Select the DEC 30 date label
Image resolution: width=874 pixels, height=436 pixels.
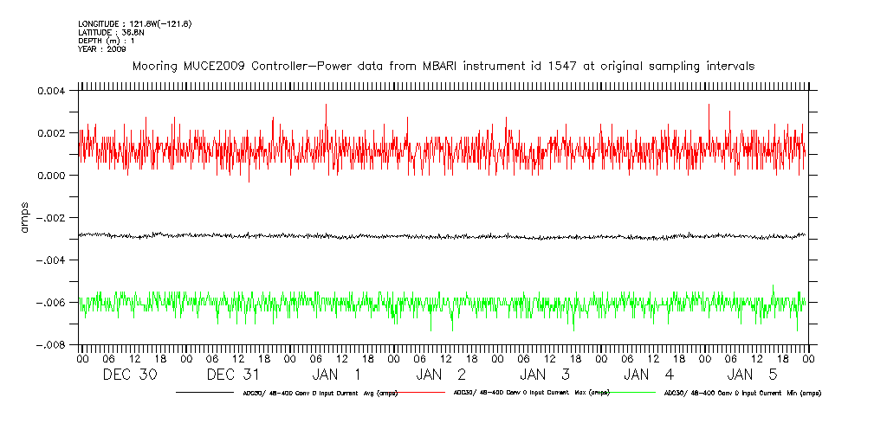(x=130, y=375)
